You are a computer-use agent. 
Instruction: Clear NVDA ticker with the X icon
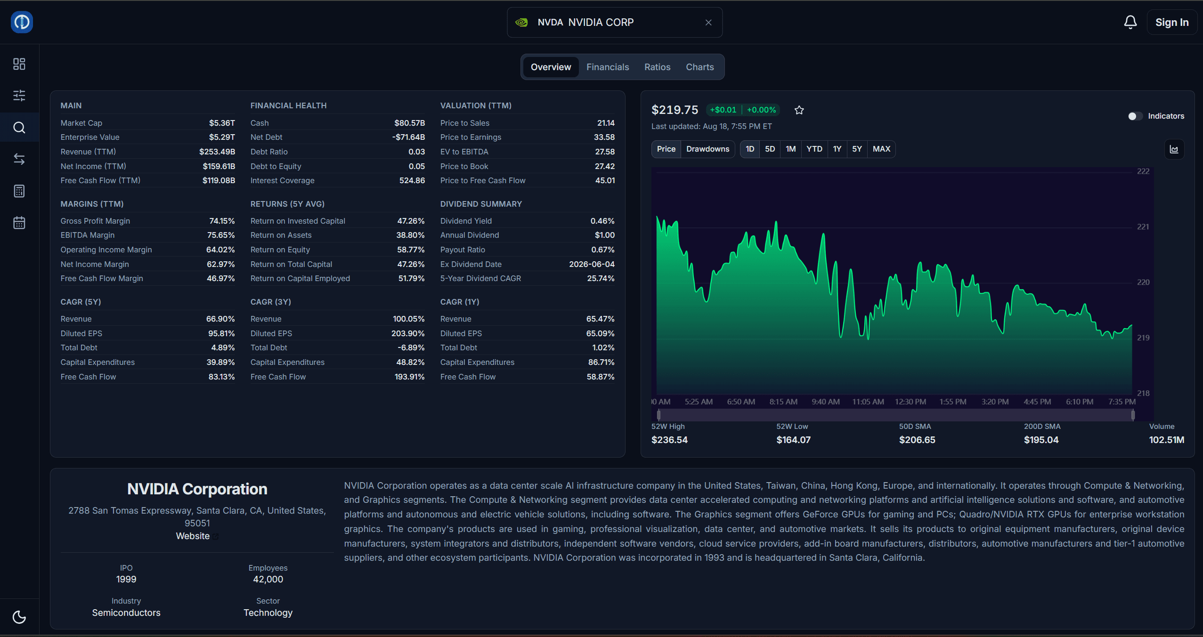708,23
